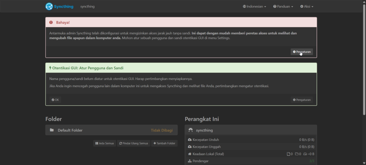Click the Kecepatan Unggah upload cloud icon
Viewport: 366px width, 165px height.
[x=190, y=147]
